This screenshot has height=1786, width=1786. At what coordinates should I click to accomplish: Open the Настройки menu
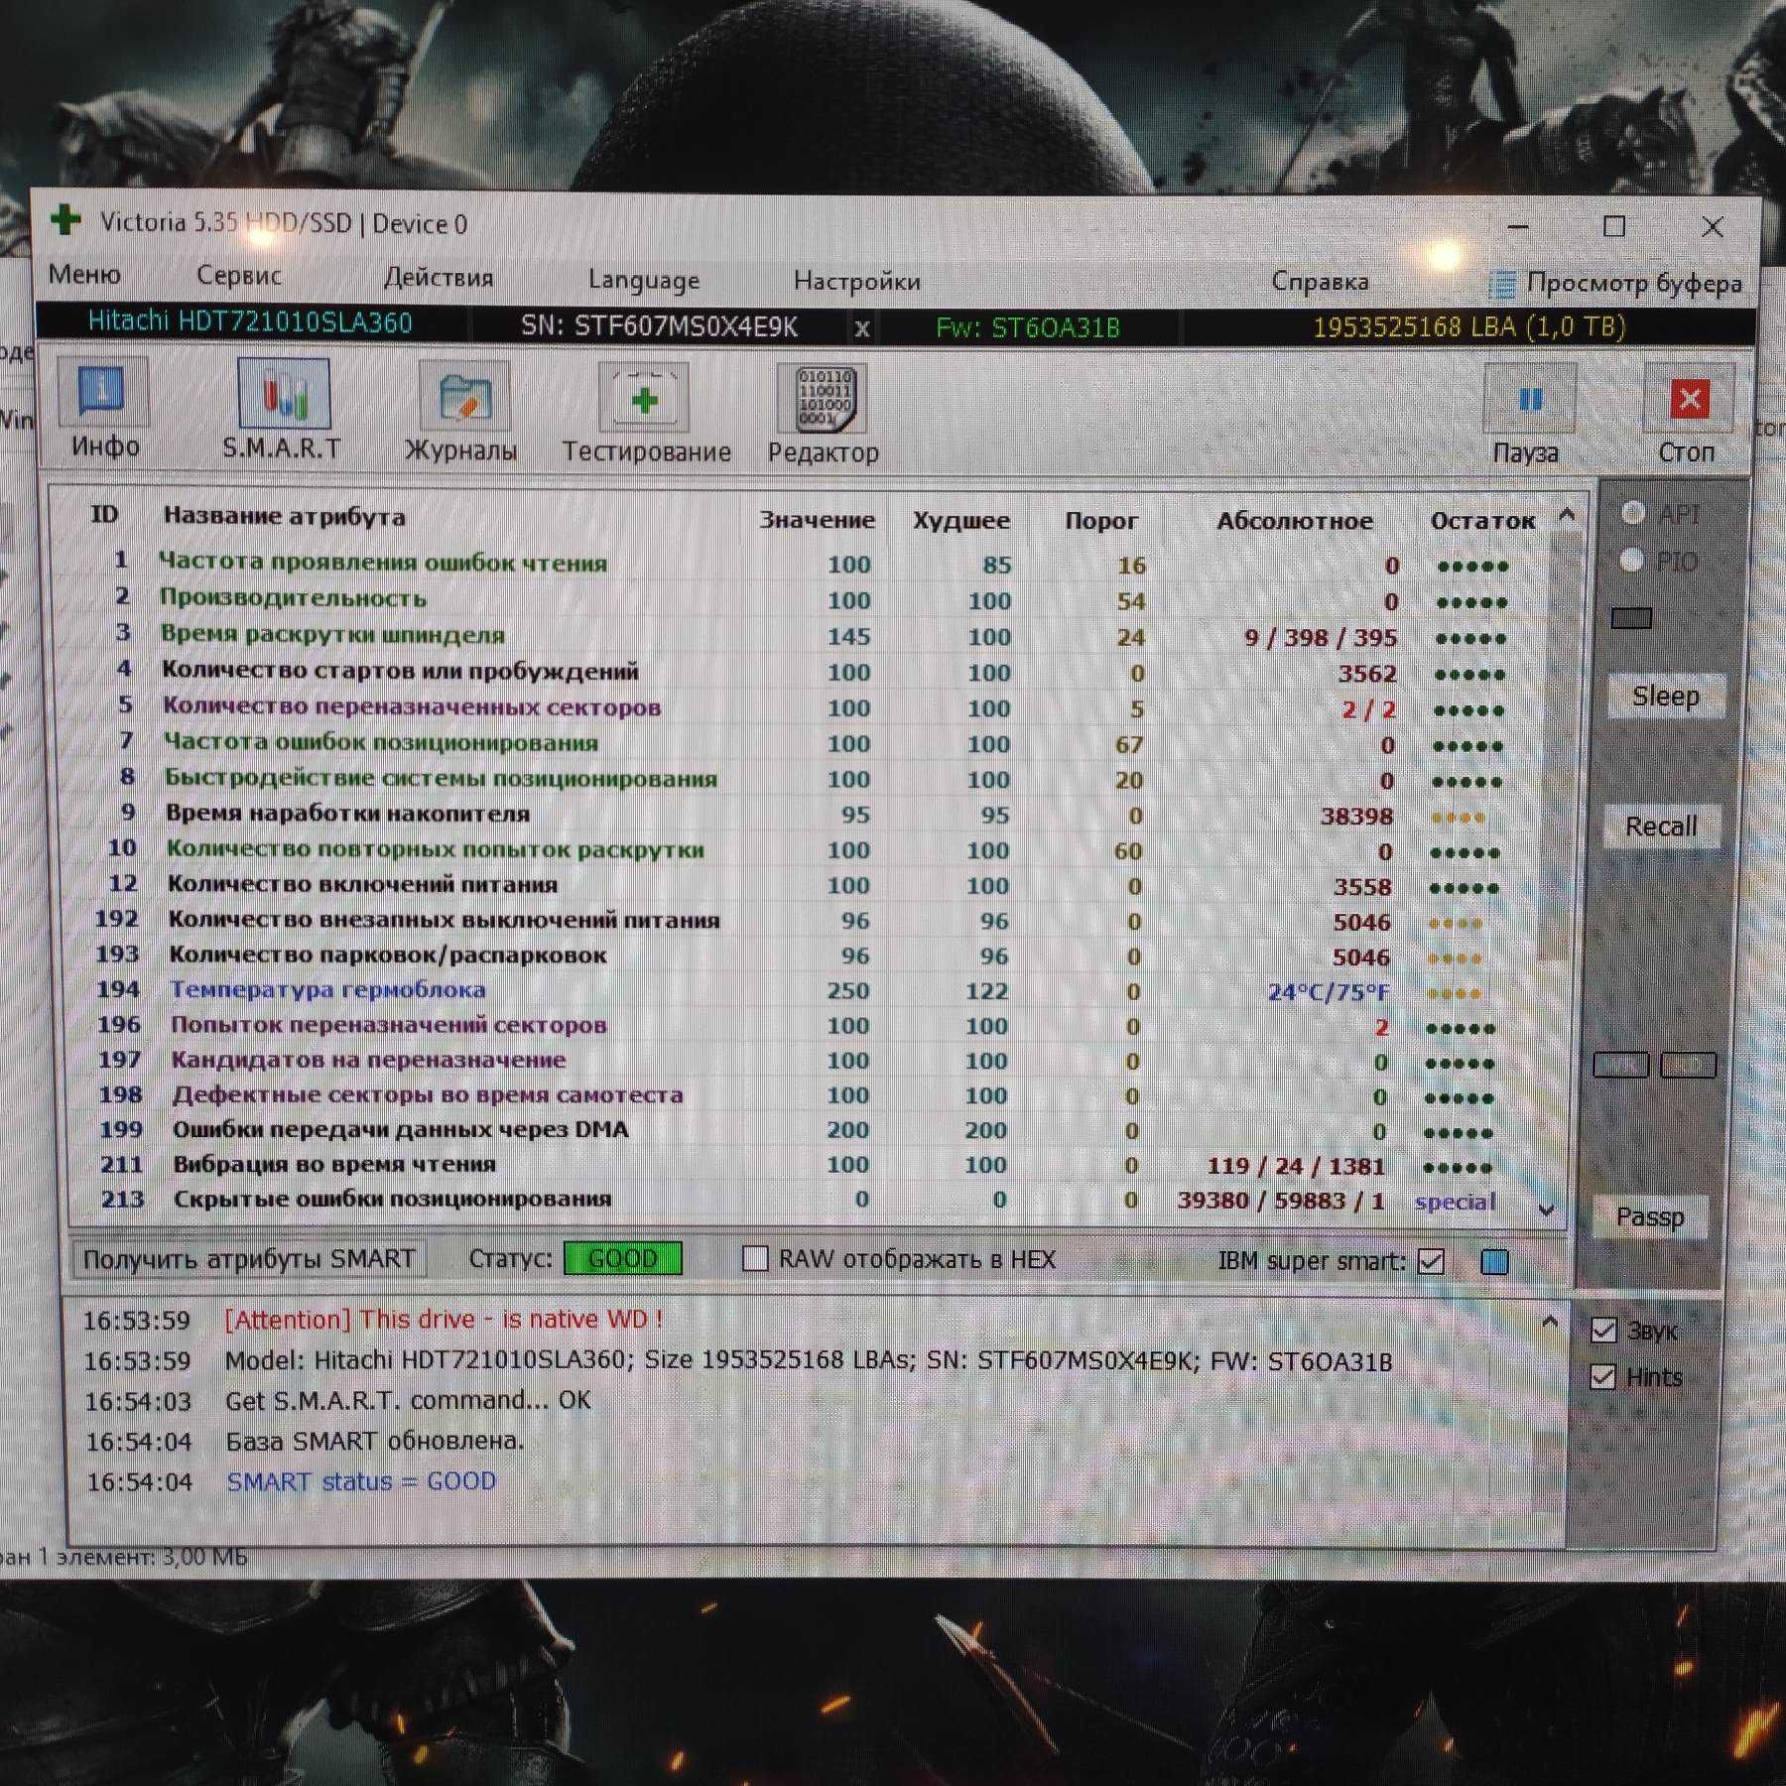(x=856, y=282)
